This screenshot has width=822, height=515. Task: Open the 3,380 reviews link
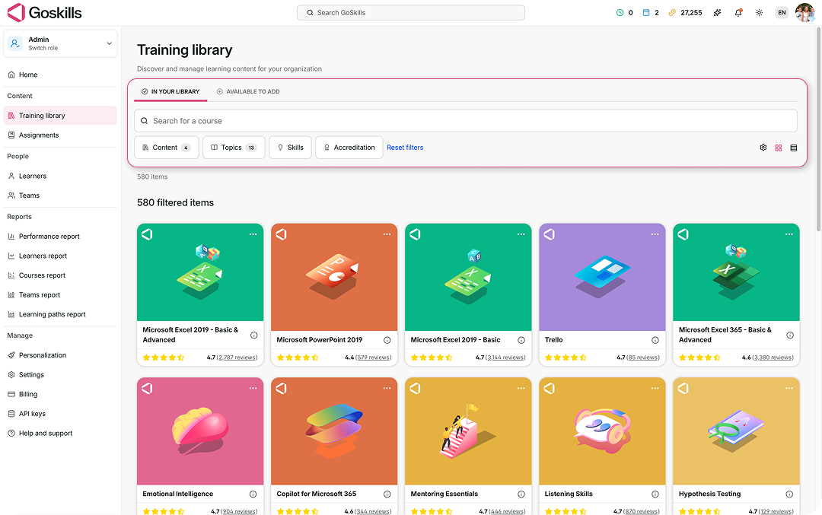click(x=773, y=358)
